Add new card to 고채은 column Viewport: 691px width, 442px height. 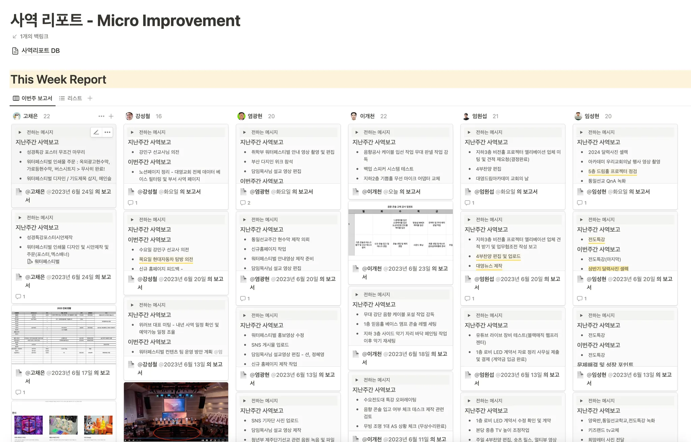[x=111, y=116]
